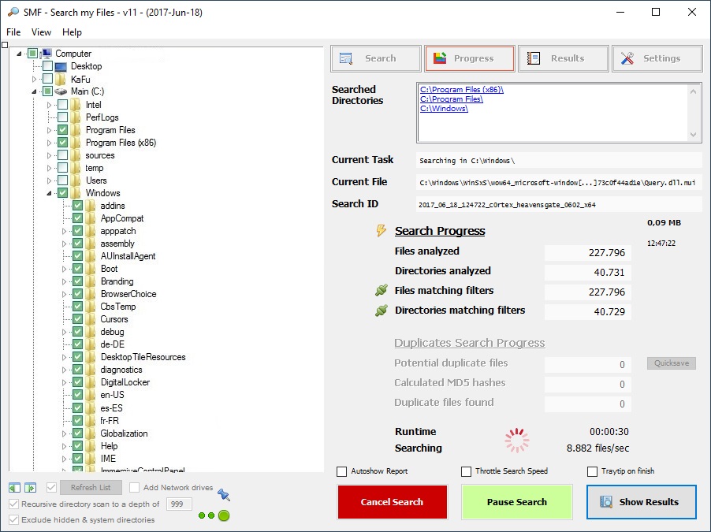711x532 pixels.
Task: Click the green icon beside Files matching filters
Action: (x=382, y=291)
